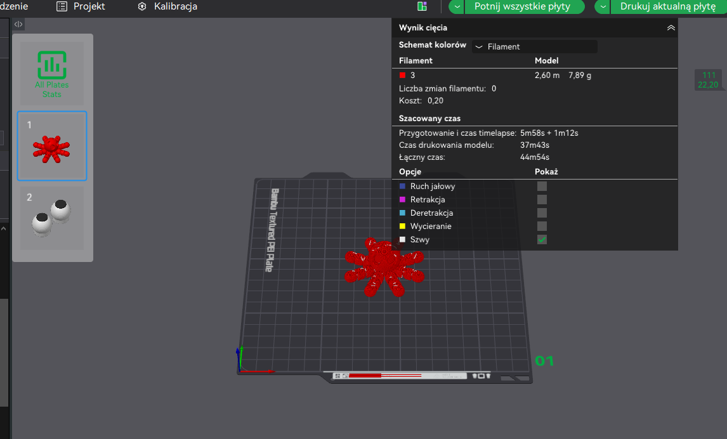Collapse the plate sidebar with arrows icon

pyautogui.click(x=18, y=24)
